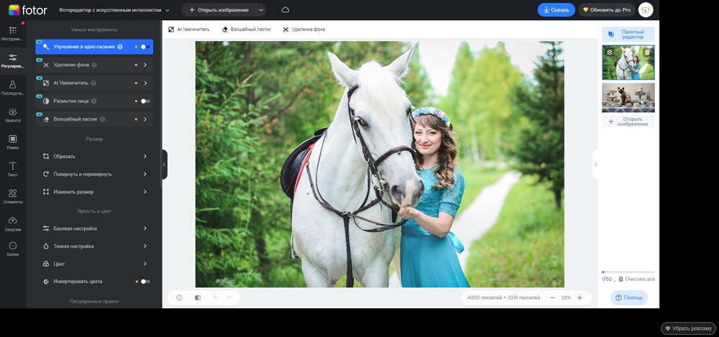
Task: Open the dropdown arrow beside Открыть изображение
Action: tap(260, 10)
